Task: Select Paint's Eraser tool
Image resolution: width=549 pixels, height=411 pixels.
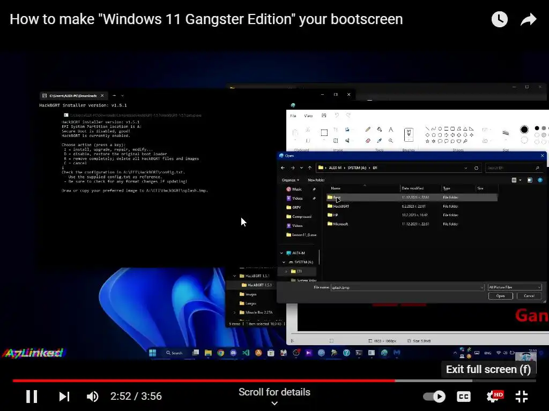Action: pyautogui.click(x=368, y=141)
